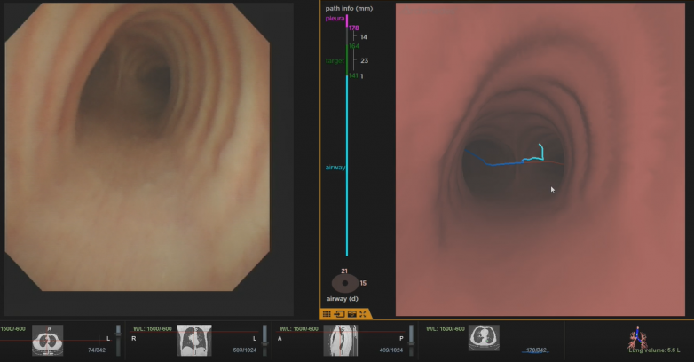The height and width of the screenshot is (362, 694).
Task: Click the grid layout icon
Action: [327, 314]
